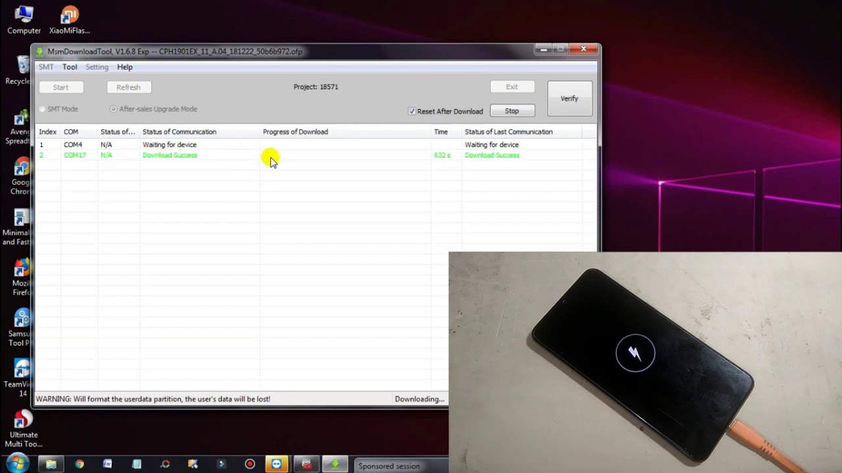Open the Word icon in the taskbar
Image resolution: width=842 pixels, height=473 pixels.
coord(108,464)
